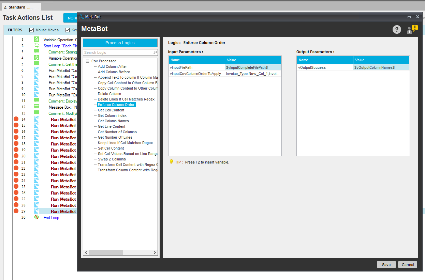Click the MetaBot icon on line 8
Image resolution: width=425 pixels, height=280 pixels.
point(36,82)
